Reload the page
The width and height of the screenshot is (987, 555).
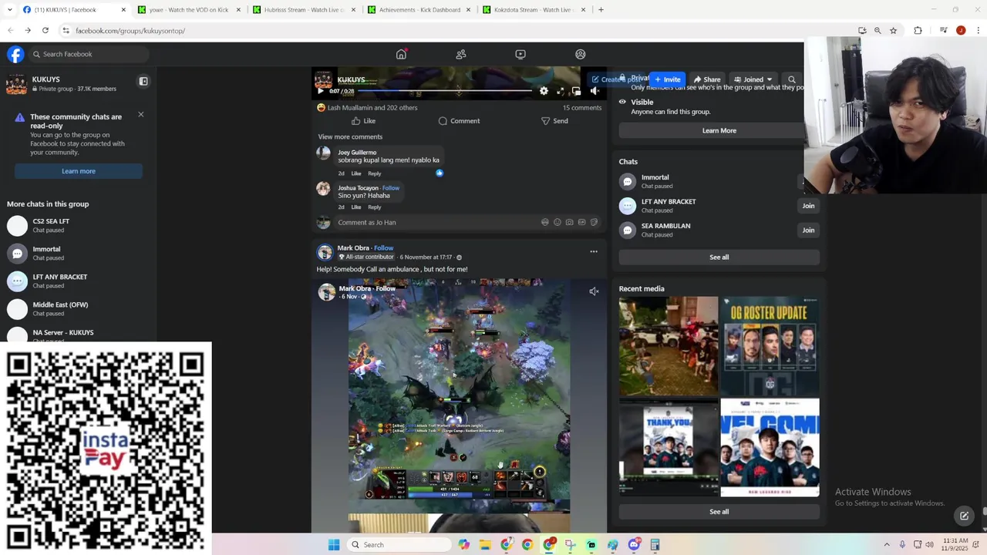coord(45,31)
